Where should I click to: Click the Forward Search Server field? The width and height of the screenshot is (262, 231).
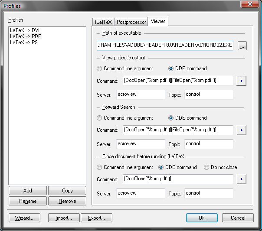click(141, 144)
